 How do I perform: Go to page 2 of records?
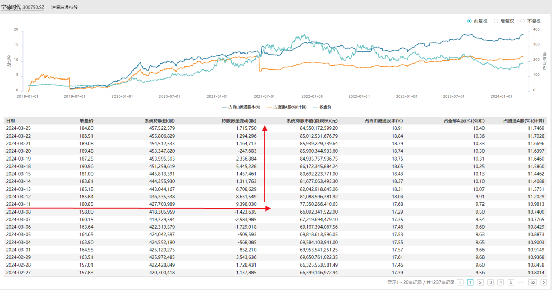480,283
